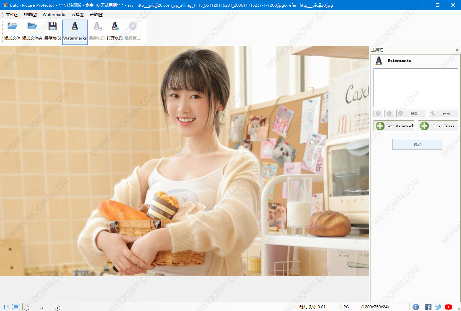The width and height of the screenshot is (461, 311).
Task: Click the 时间 (秒): 0.011 status text
Action: tap(313, 307)
